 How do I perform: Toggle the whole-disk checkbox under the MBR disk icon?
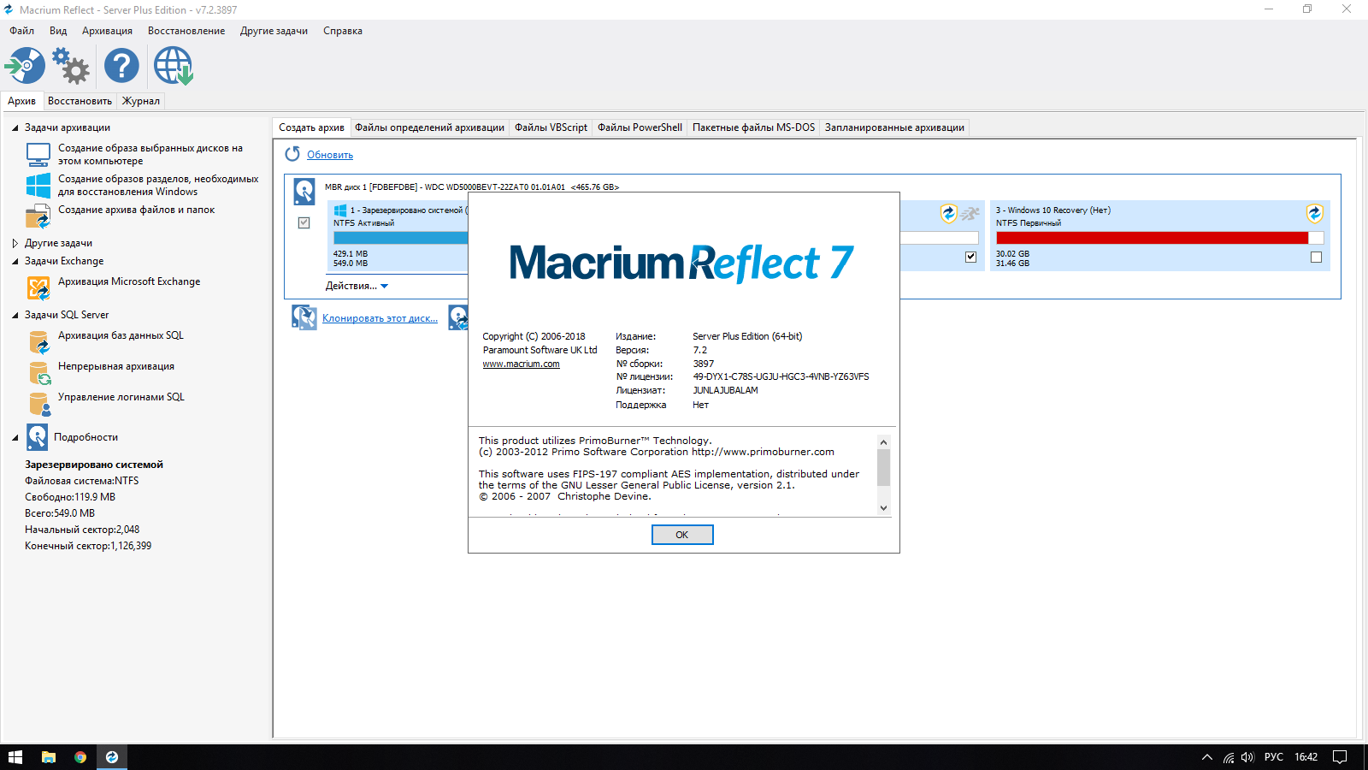[304, 222]
